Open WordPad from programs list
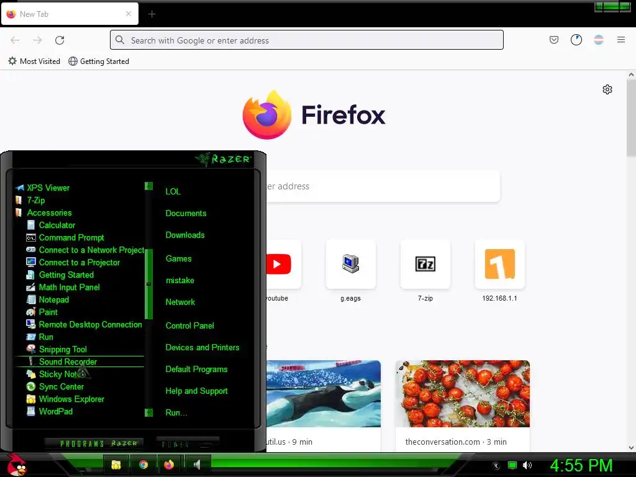 50,411
